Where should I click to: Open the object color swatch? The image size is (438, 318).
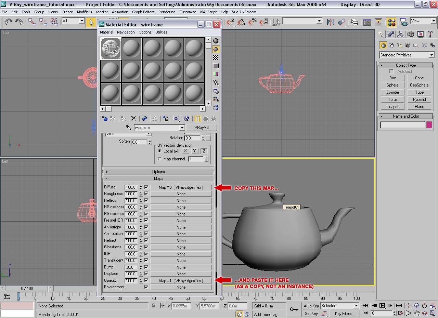coord(429,124)
